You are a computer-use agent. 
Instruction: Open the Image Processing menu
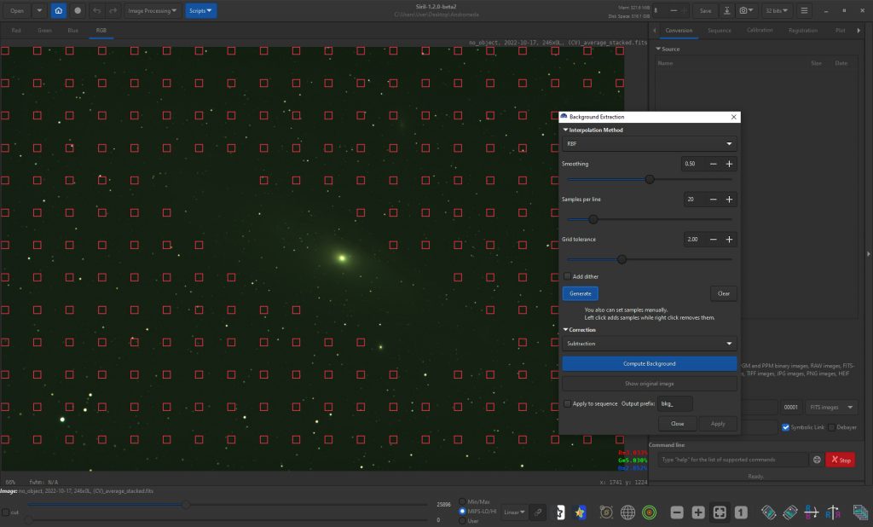pyautogui.click(x=152, y=10)
